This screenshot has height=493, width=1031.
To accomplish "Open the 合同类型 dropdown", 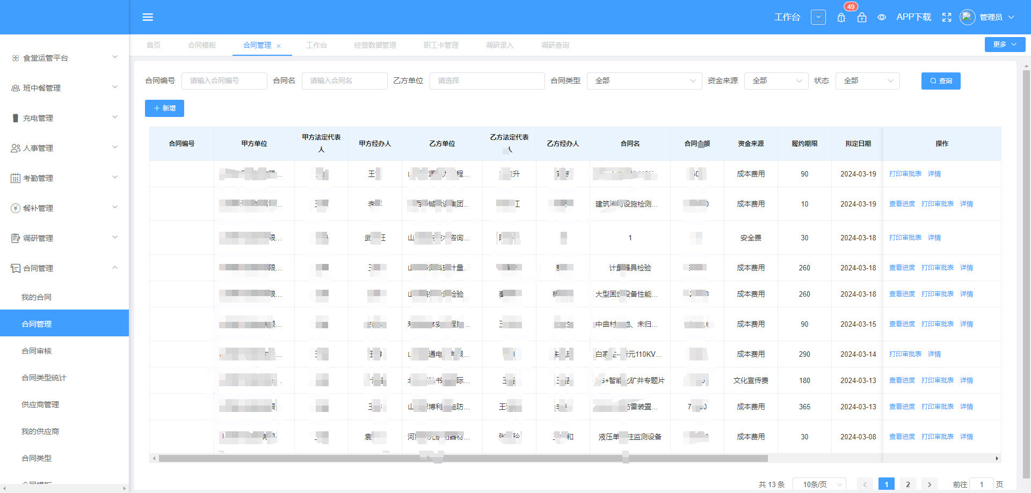I will pyautogui.click(x=644, y=80).
